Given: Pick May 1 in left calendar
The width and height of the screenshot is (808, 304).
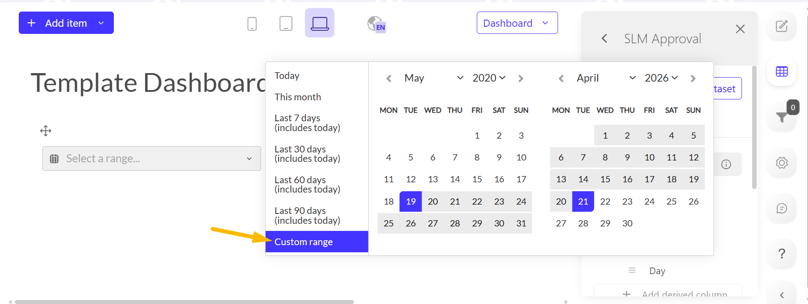Looking at the screenshot, I should point(477,136).
